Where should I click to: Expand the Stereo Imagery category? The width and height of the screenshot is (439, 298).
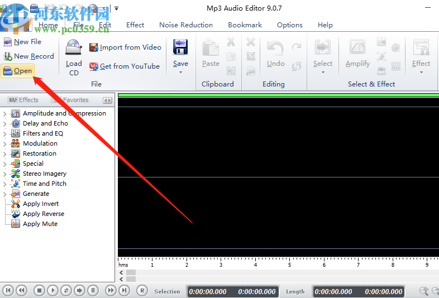coord(4,174)
